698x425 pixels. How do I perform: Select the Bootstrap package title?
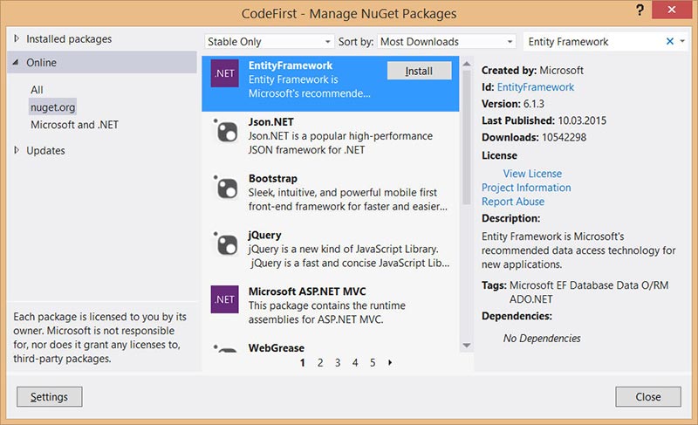[273, 178]
